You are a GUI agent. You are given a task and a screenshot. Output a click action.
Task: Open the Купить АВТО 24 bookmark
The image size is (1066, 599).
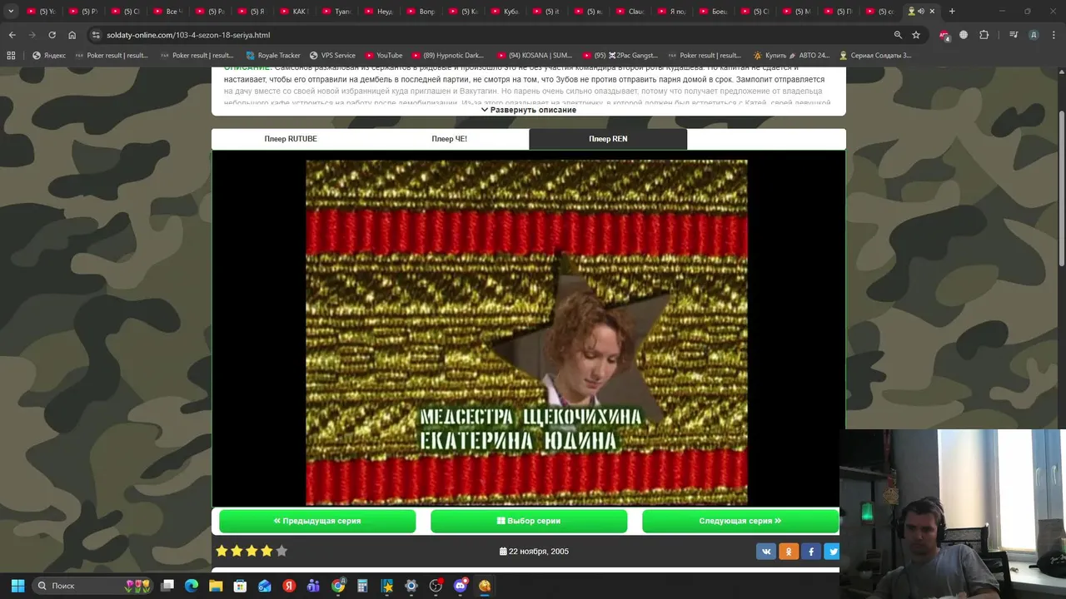(x=792, y=56)
